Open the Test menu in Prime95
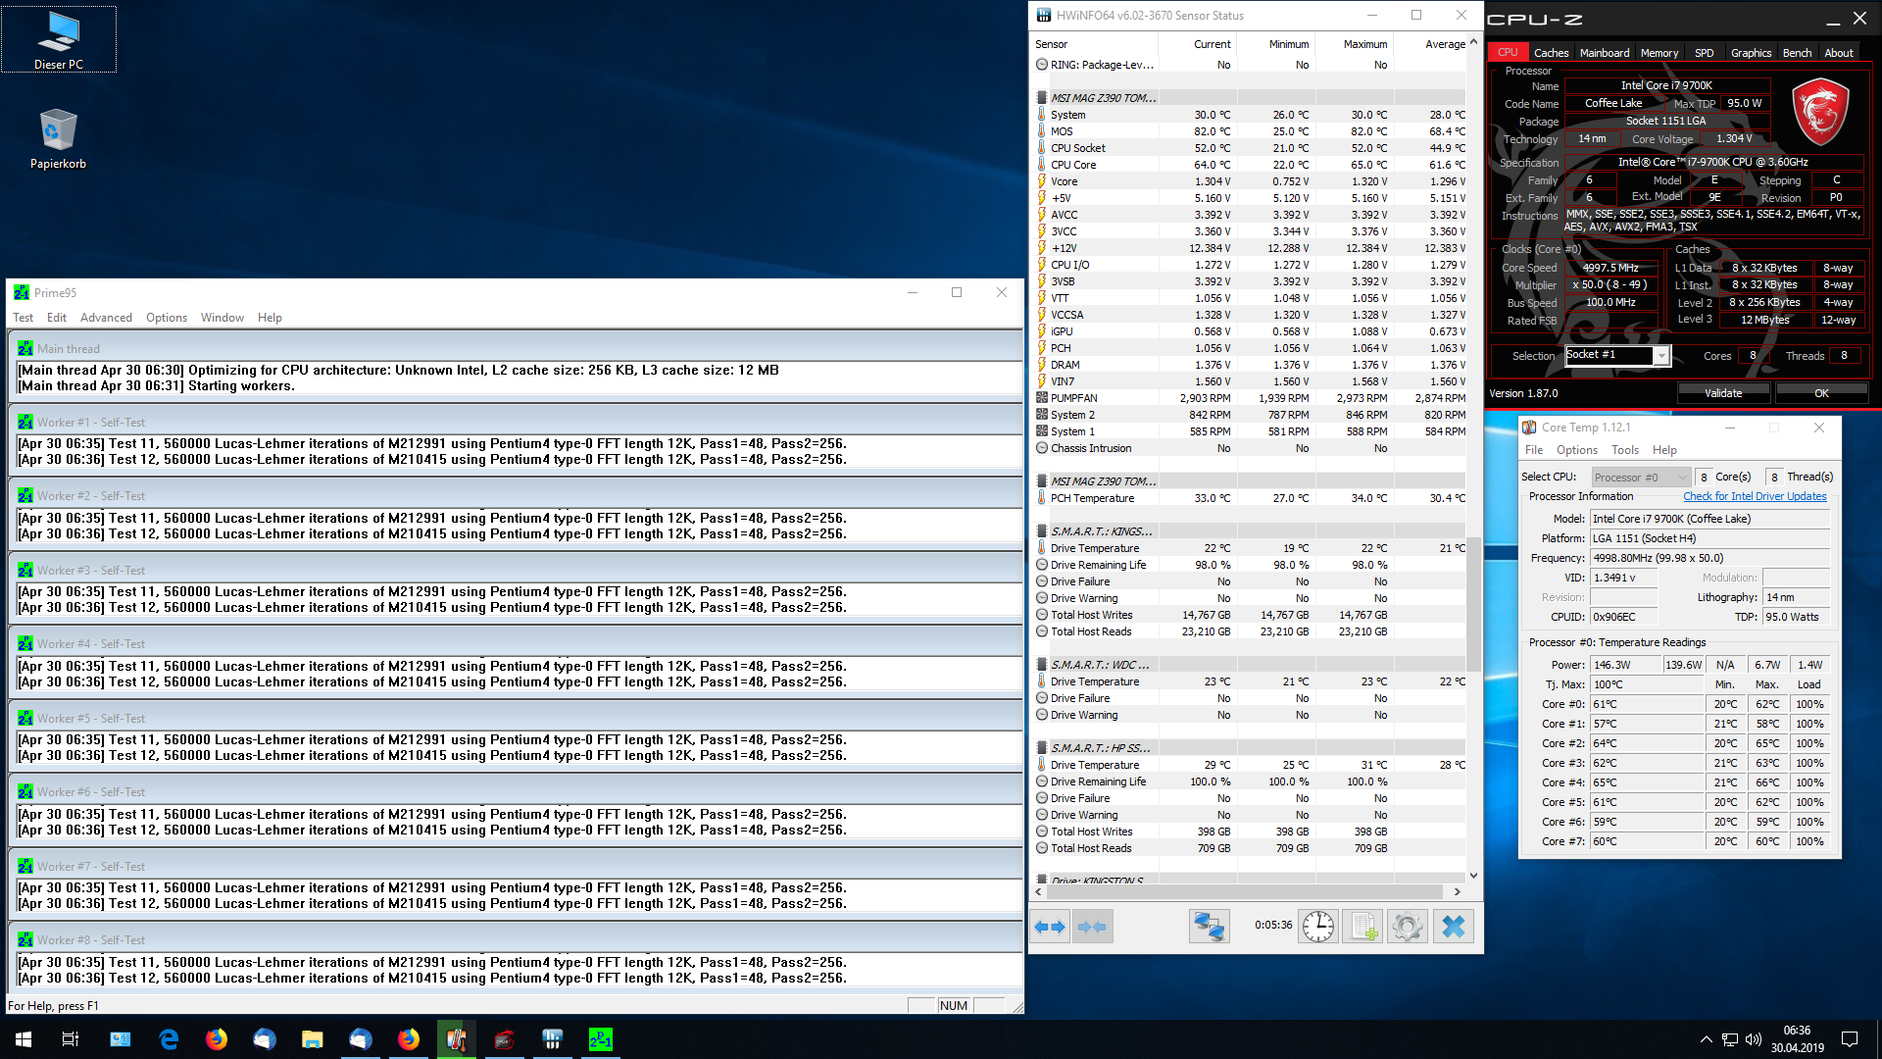This screenshot has height=1059, width=1882. (x=24, y=318)
